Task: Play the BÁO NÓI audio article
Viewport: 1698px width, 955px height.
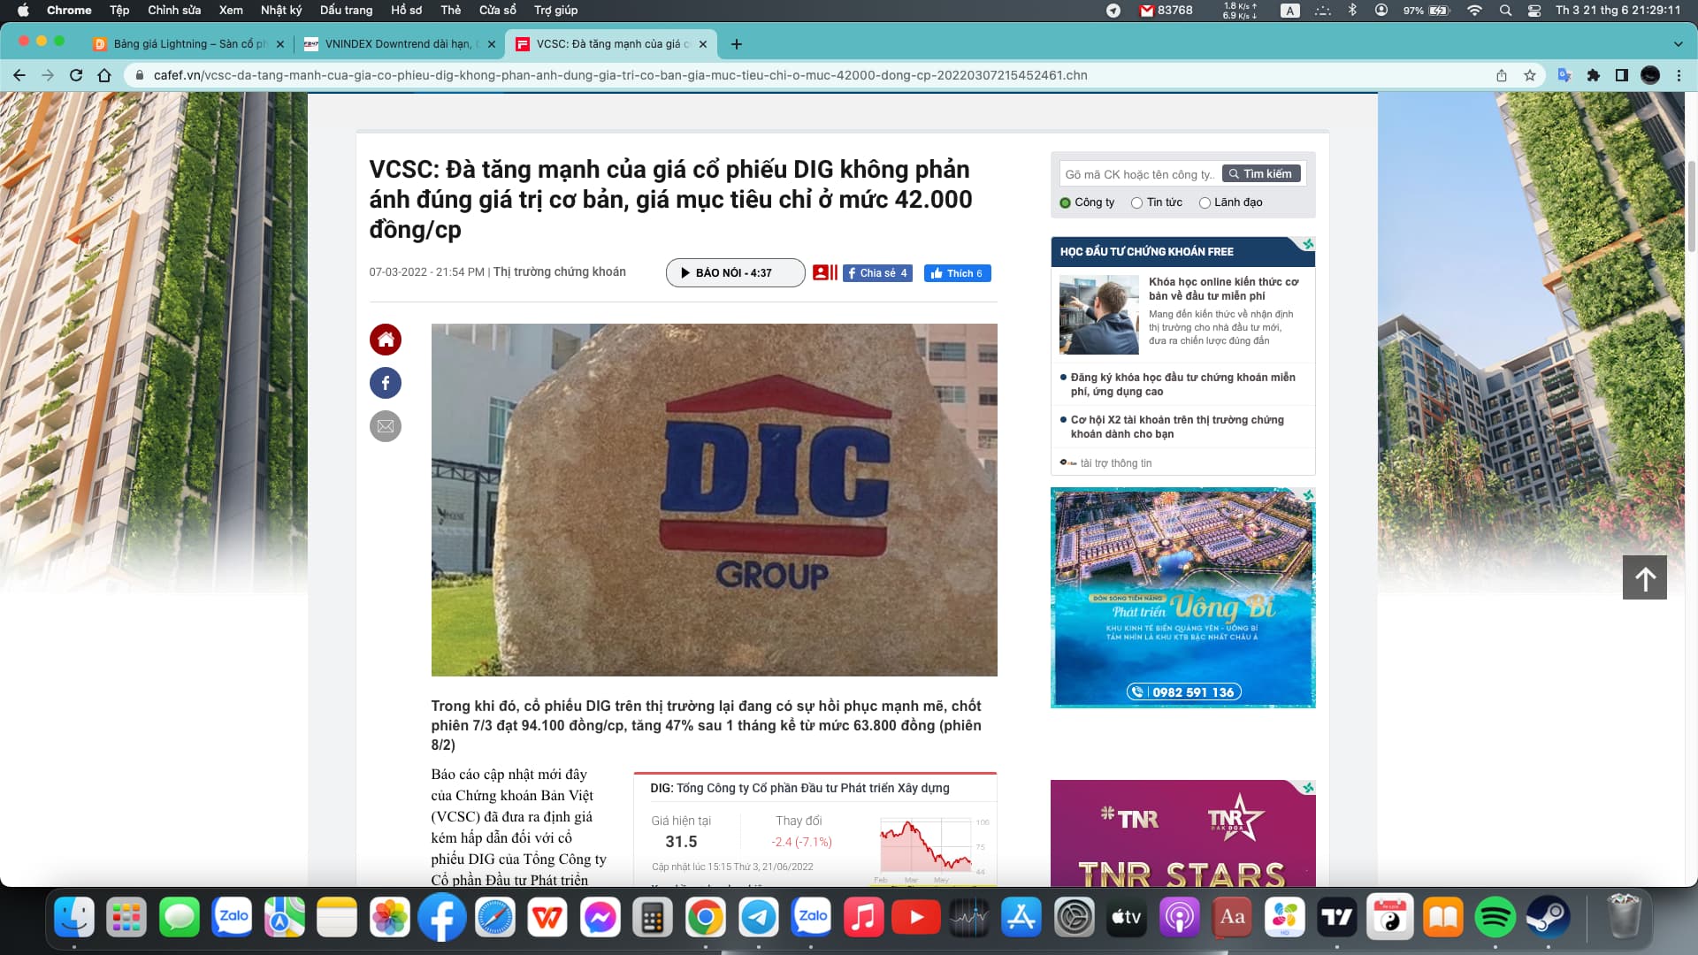Action: pos(735,272)
